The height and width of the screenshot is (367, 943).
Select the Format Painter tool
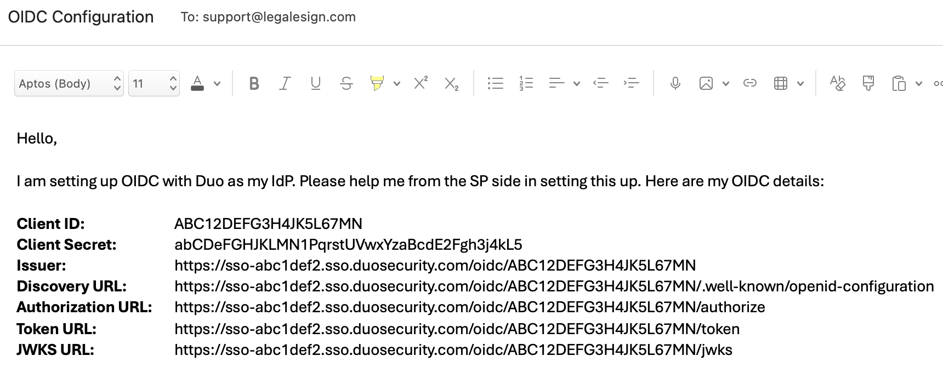pos(868,83)
